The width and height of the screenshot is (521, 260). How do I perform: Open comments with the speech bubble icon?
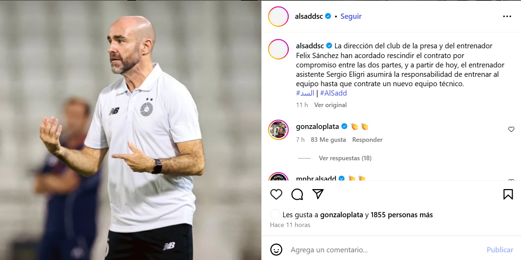pyautogui.click(x=297, y=194)
